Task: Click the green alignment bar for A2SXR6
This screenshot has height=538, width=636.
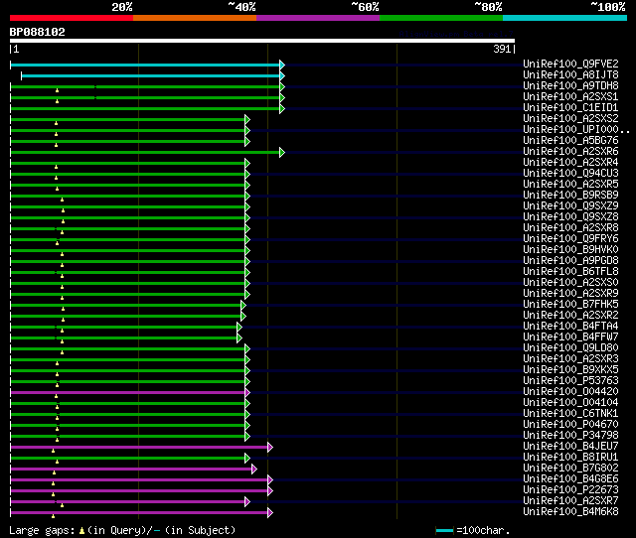Action: (x=145, y=152)
